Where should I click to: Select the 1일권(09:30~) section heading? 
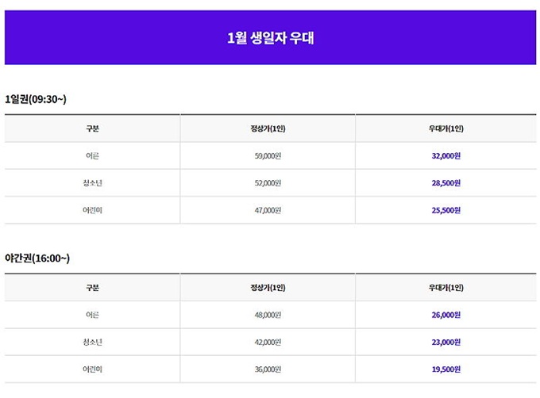[x=36, y=99]
